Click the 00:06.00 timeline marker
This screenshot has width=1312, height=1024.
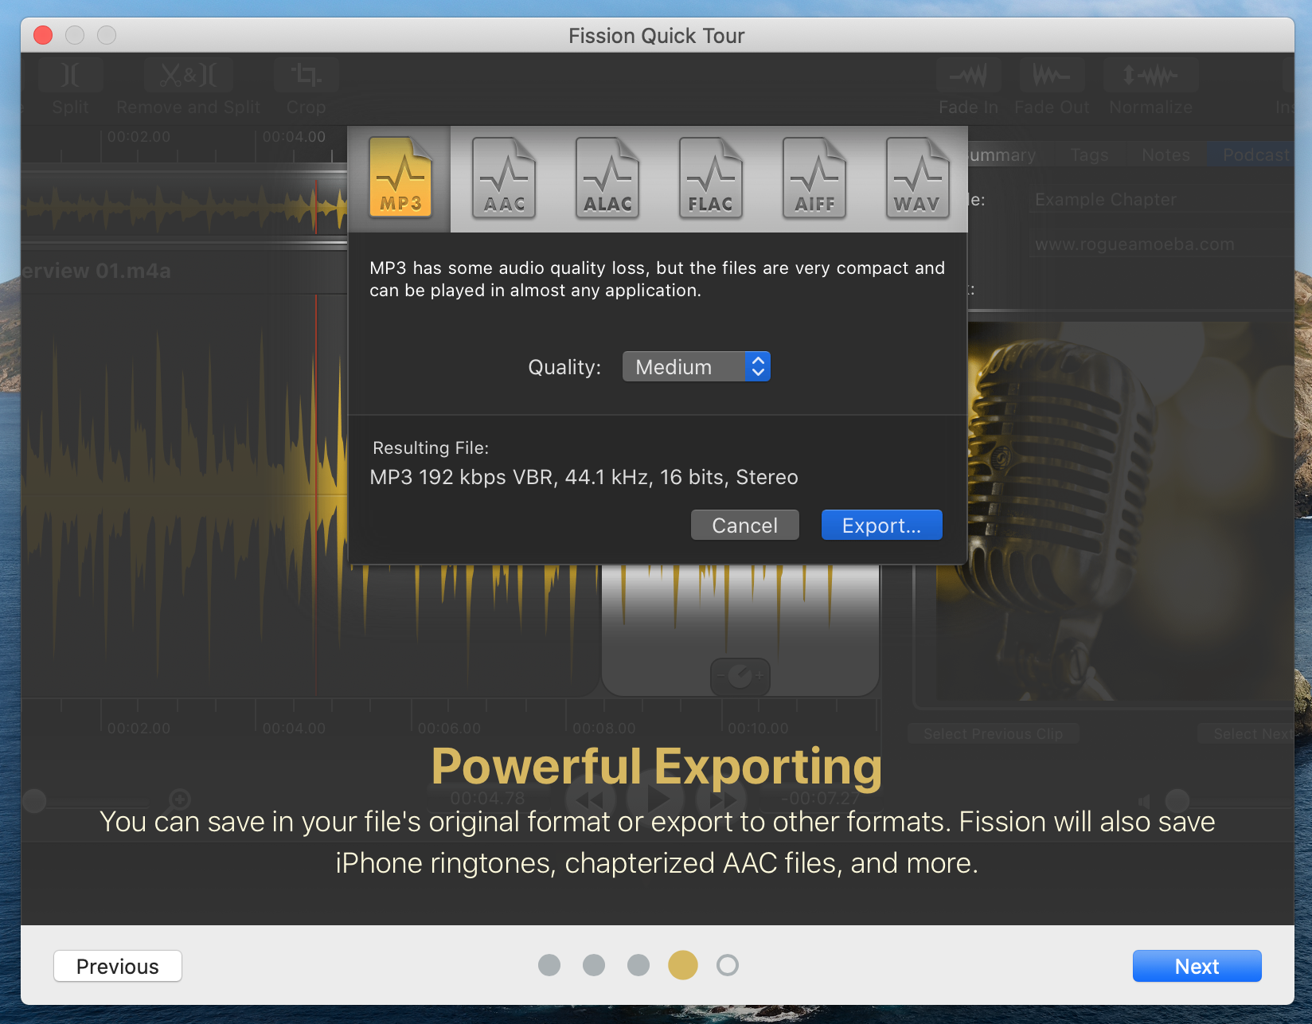point(449,728)
